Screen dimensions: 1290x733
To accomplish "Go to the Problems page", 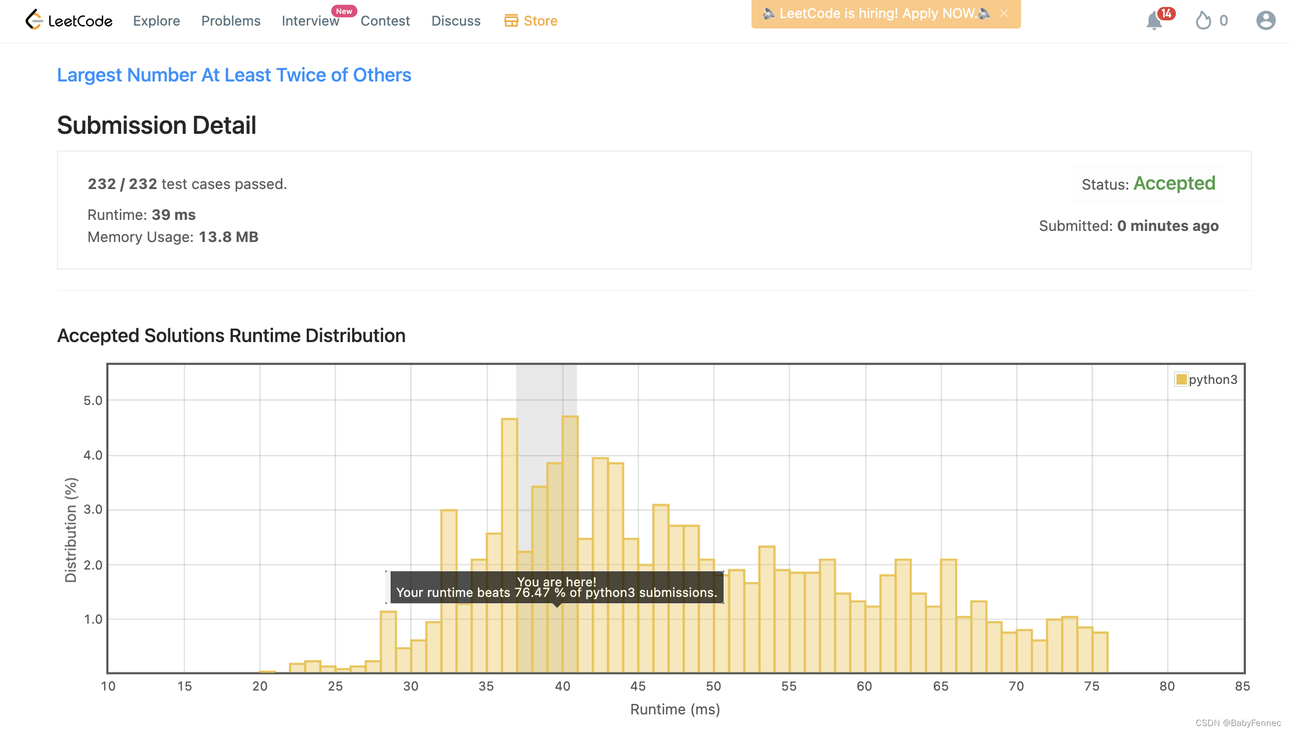I will (x=231, y=21).
